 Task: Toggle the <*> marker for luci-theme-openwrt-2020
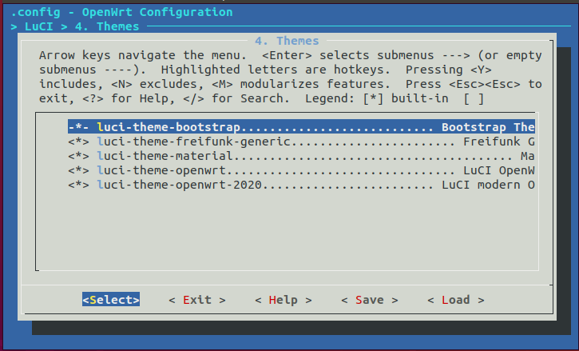coord(78,185)
